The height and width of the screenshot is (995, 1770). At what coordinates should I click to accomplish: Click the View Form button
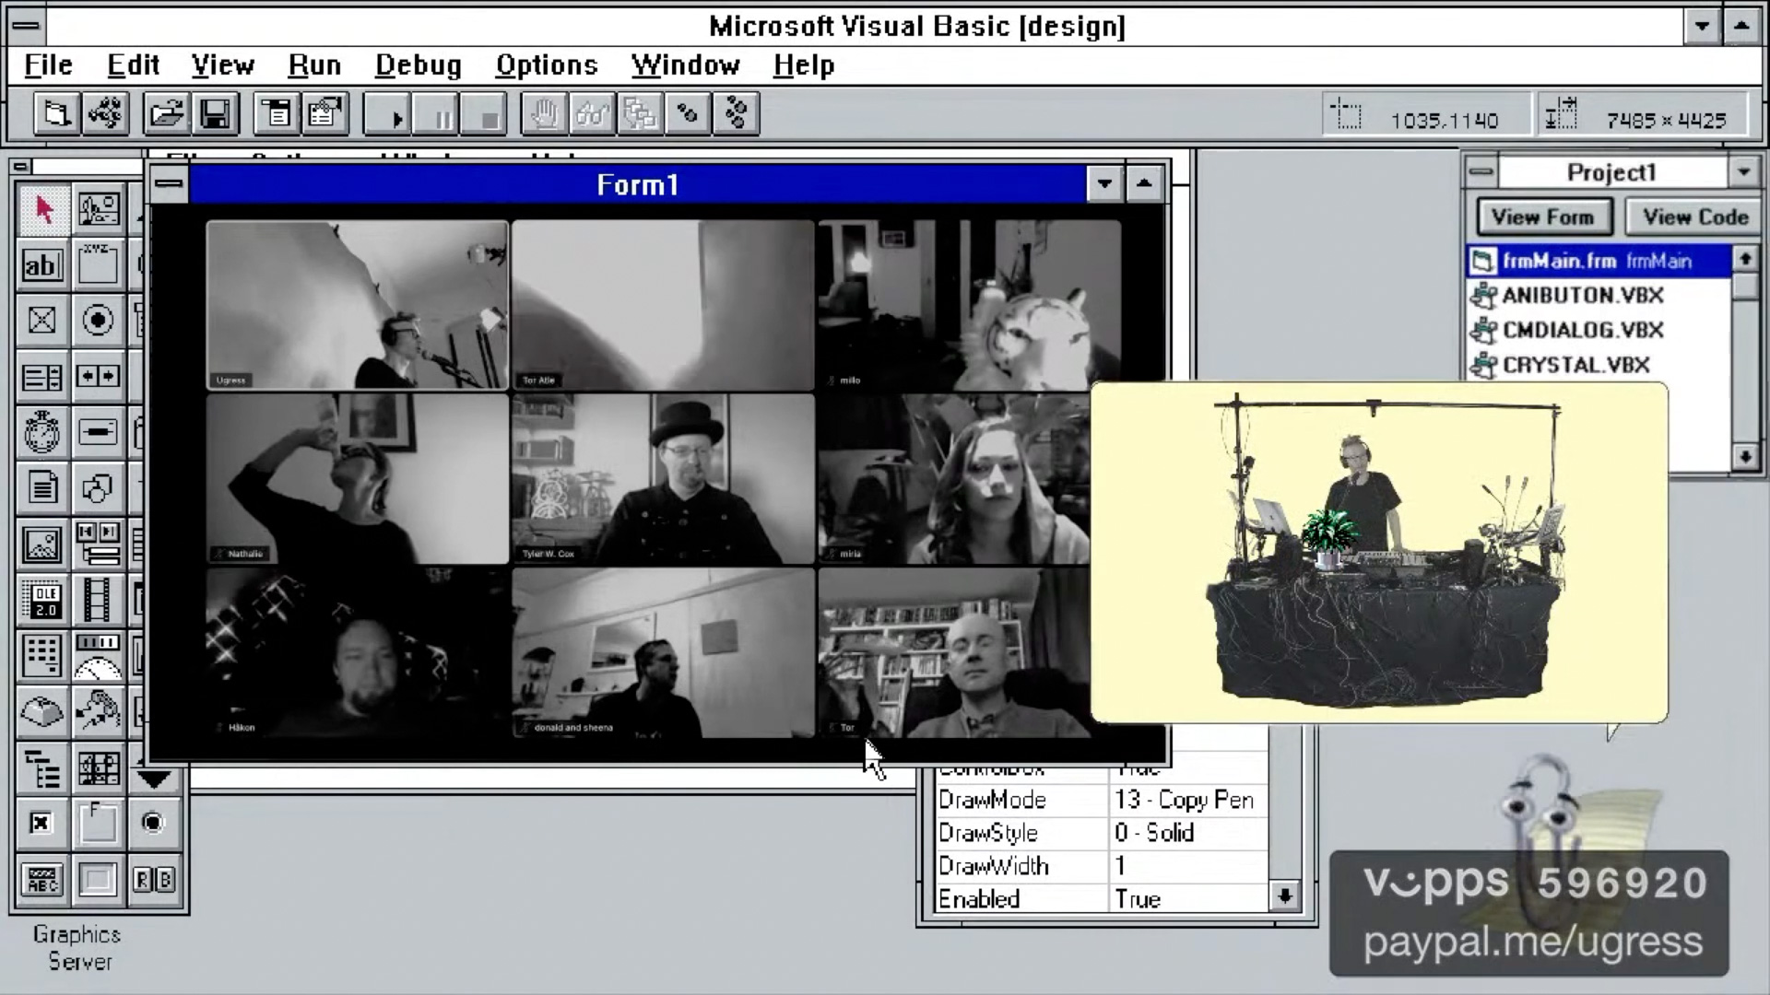[x=1543, y=217]
